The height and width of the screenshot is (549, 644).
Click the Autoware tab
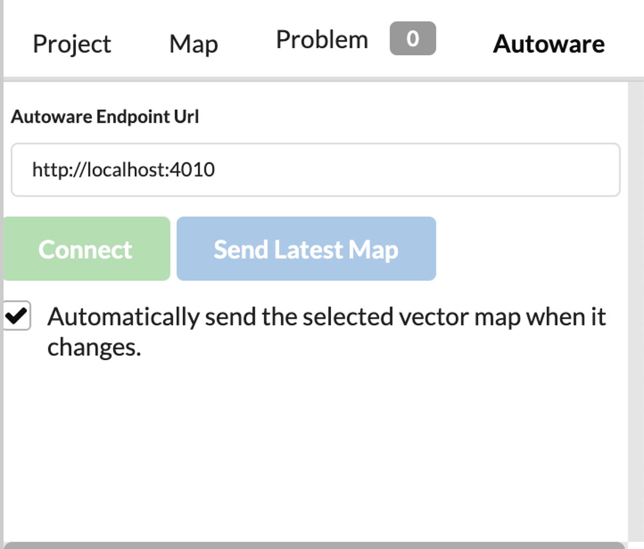pyautogui.click(x=549, y=44)
